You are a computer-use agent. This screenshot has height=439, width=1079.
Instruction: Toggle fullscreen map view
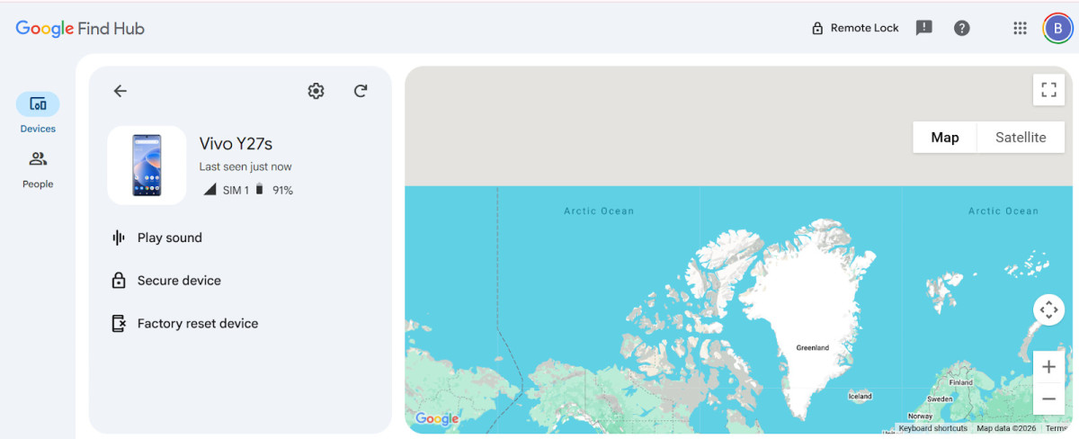pos(1048,89)
